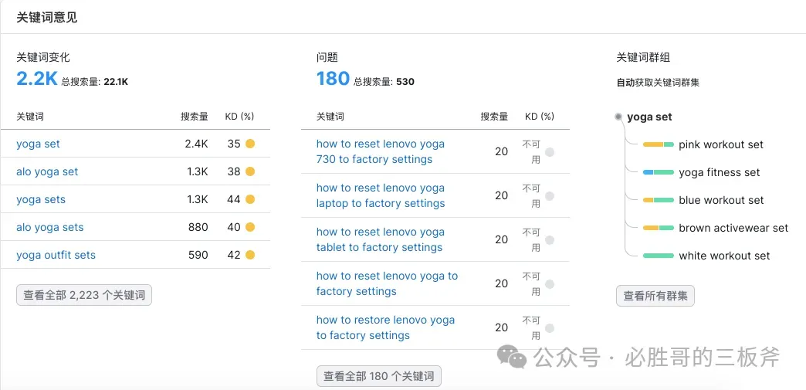Open the 'yoga sets' keyword link

(x=41, y=199)
